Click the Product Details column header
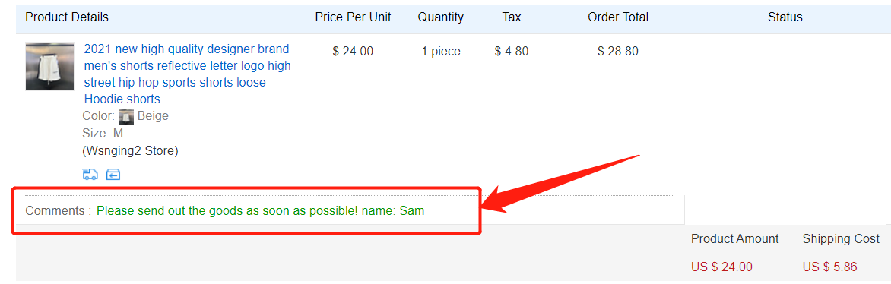 [67, 17]
